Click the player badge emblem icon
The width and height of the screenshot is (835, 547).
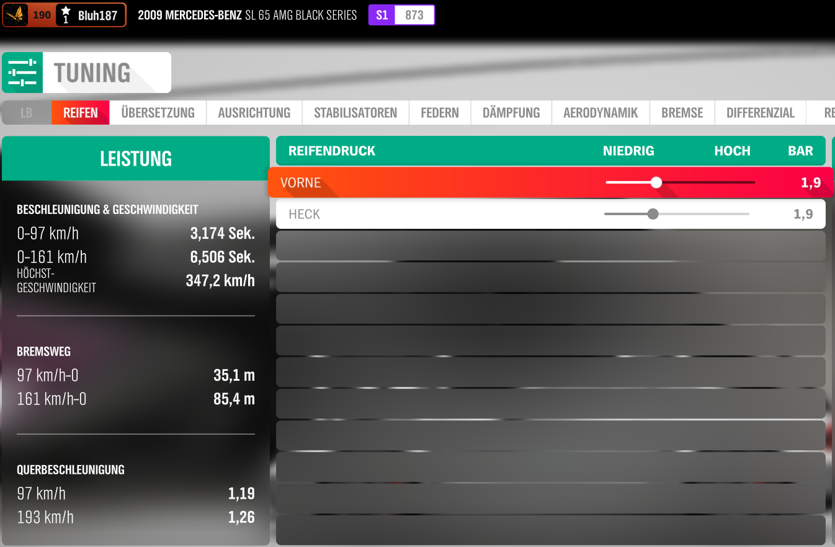click(16, 15)
